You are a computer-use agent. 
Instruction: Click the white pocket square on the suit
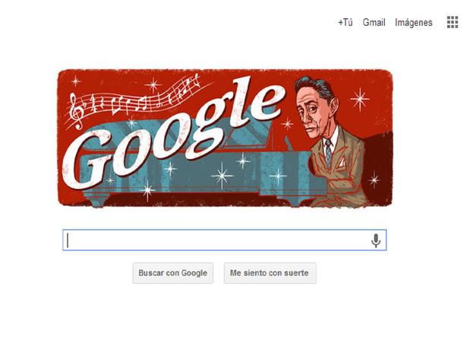[340, 163]
